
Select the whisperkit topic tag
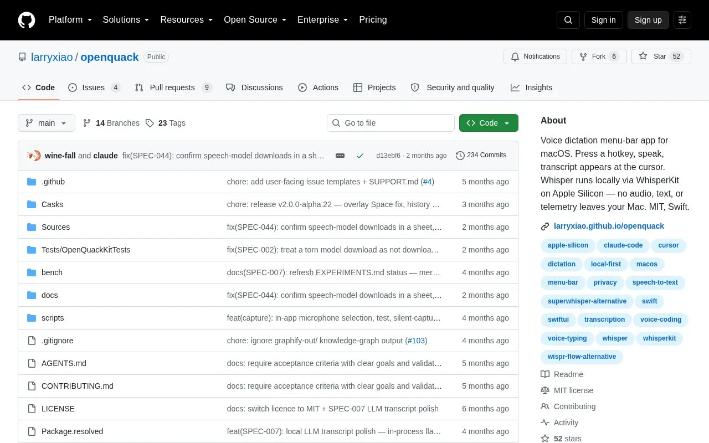pos(659,338)
